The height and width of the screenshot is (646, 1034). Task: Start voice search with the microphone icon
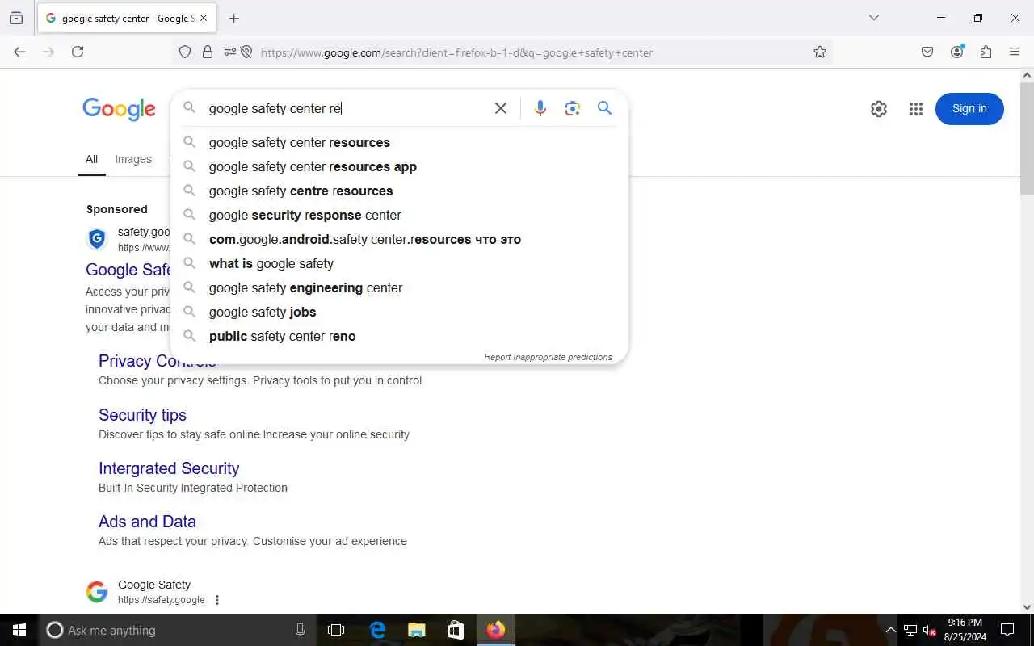pyautogui.click(x=540, y=108)
